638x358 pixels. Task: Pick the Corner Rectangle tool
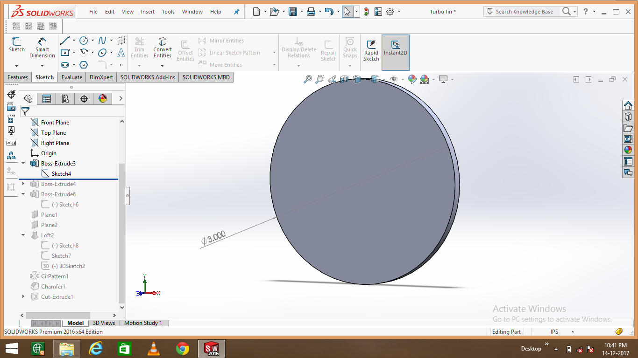click(x=65, y=52)
